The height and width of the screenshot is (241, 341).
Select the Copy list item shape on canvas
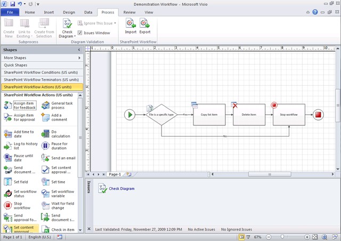[x=209, y=115]
